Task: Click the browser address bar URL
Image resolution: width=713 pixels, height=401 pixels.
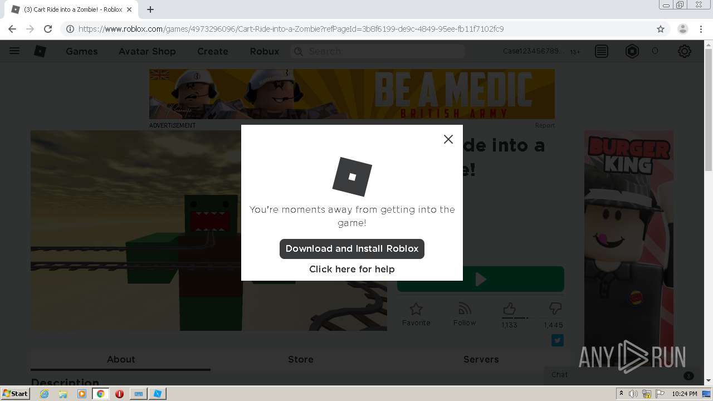Action: 291,29
